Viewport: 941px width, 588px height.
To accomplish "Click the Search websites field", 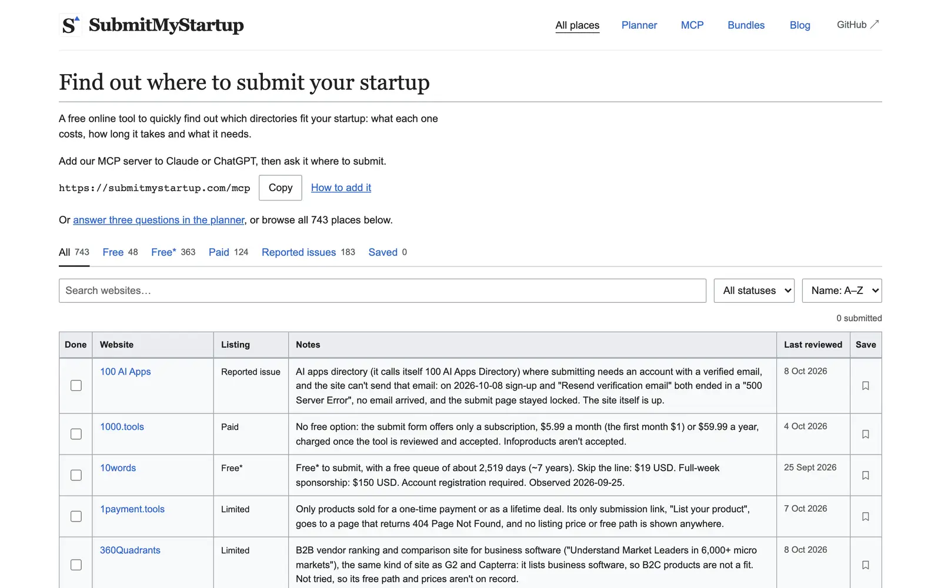I will coord(382,290).
